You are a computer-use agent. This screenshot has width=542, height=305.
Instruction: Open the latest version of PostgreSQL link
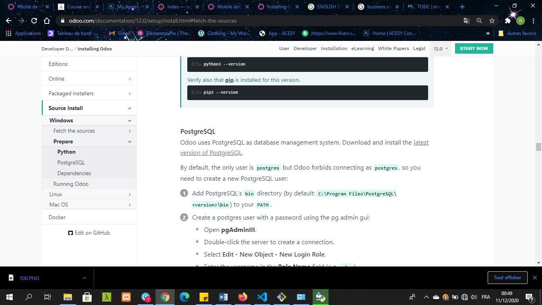(304, 147)
